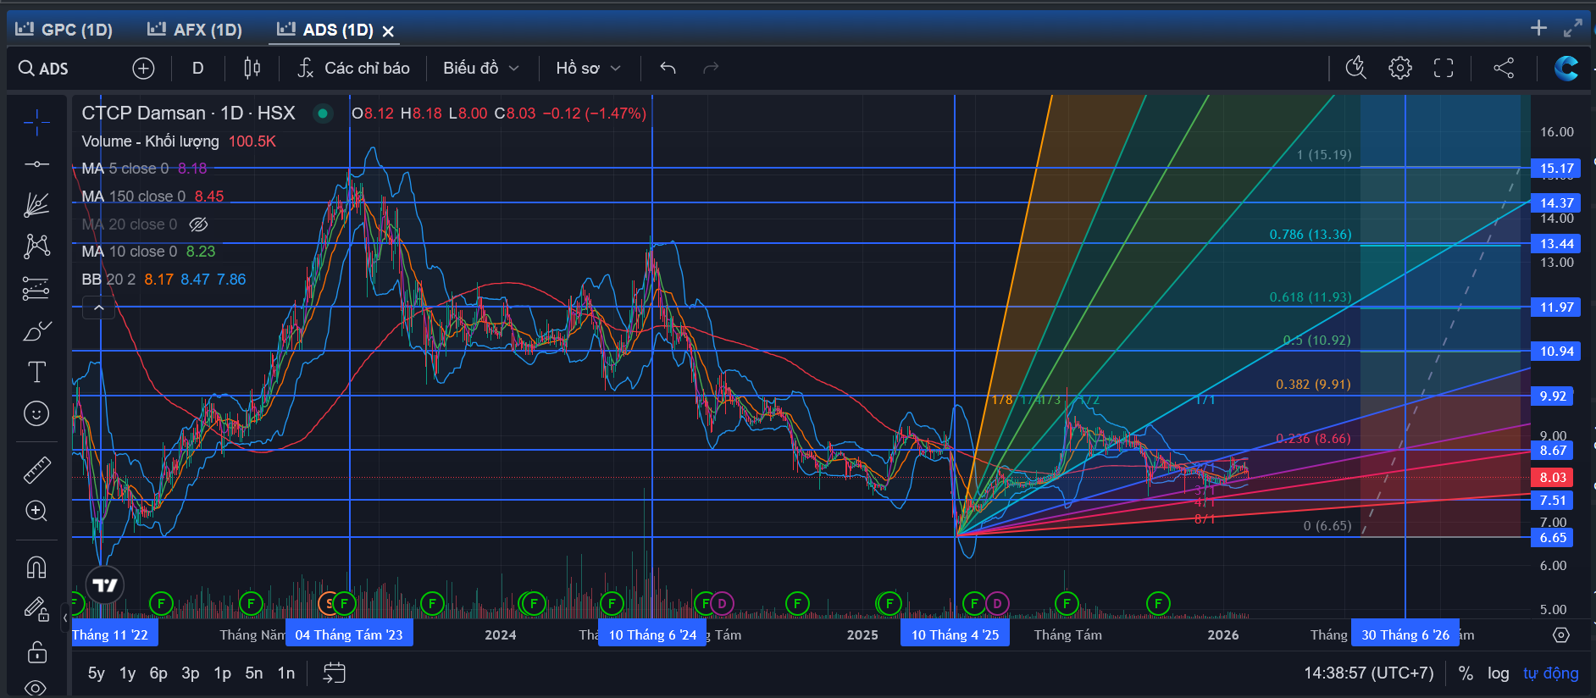The height and width of the screenshot is (698, 1596).
Task: Open the pattern drawing tools
Action: [36, 247]
